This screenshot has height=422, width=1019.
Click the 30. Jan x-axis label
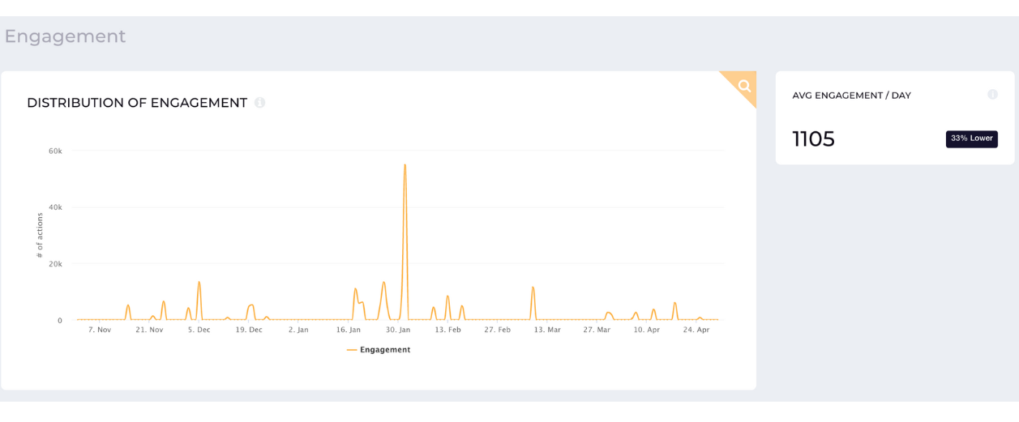click(398, 330)
